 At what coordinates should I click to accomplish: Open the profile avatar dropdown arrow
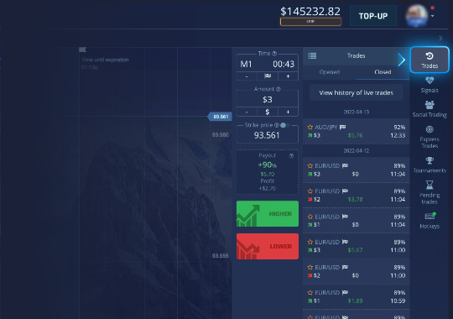(432, 16)
